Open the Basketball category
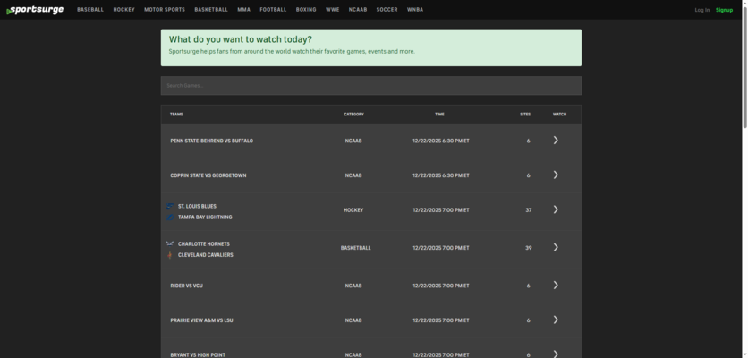748x358 pixels. pyautogui.click(x=211, y=10)
